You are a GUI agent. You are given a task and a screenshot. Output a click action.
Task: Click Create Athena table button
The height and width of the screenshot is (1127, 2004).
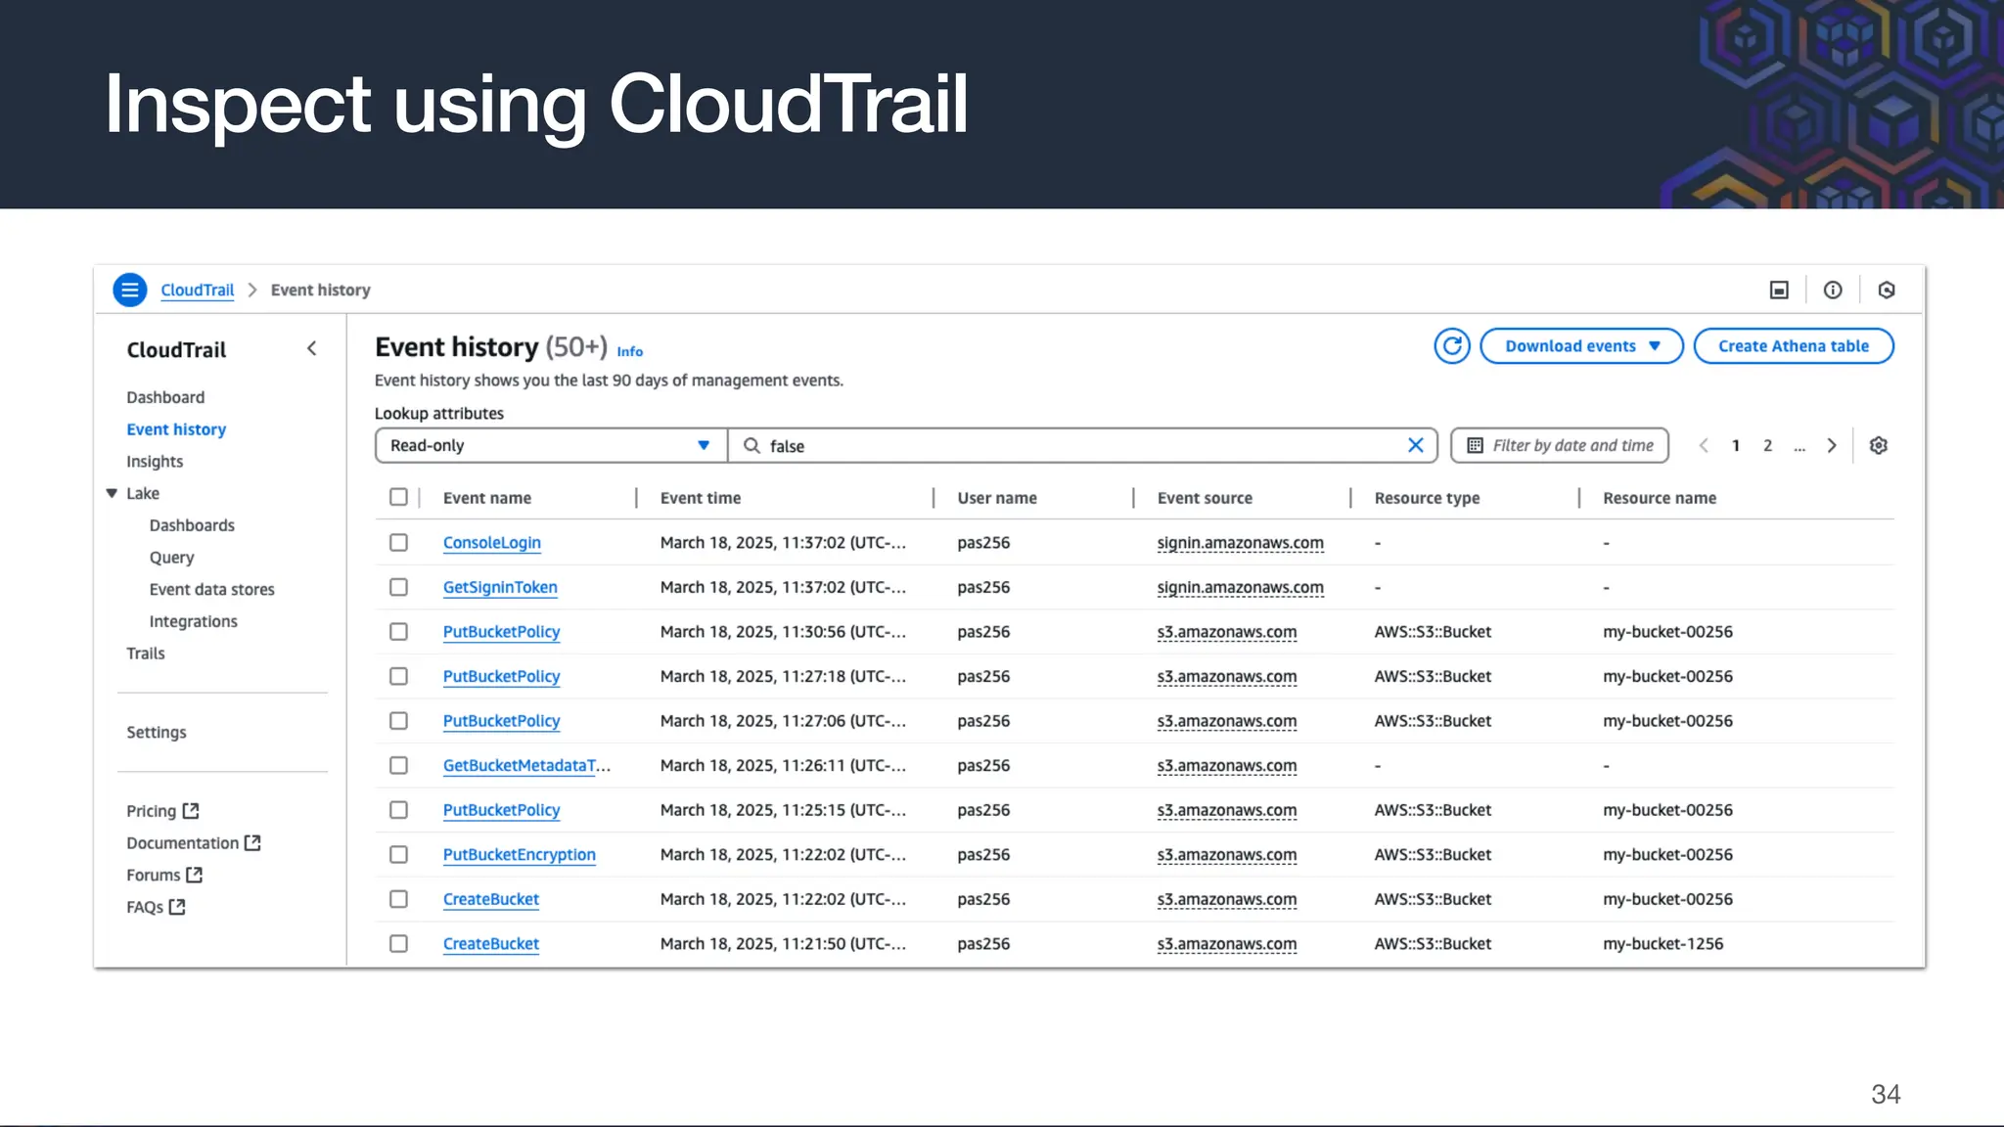click(x=1794, y=345)
